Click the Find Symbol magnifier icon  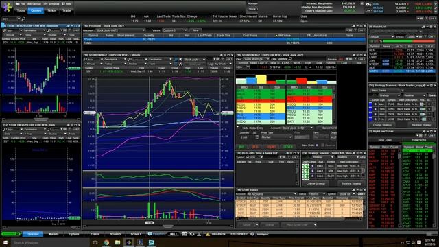coord(289,59)
